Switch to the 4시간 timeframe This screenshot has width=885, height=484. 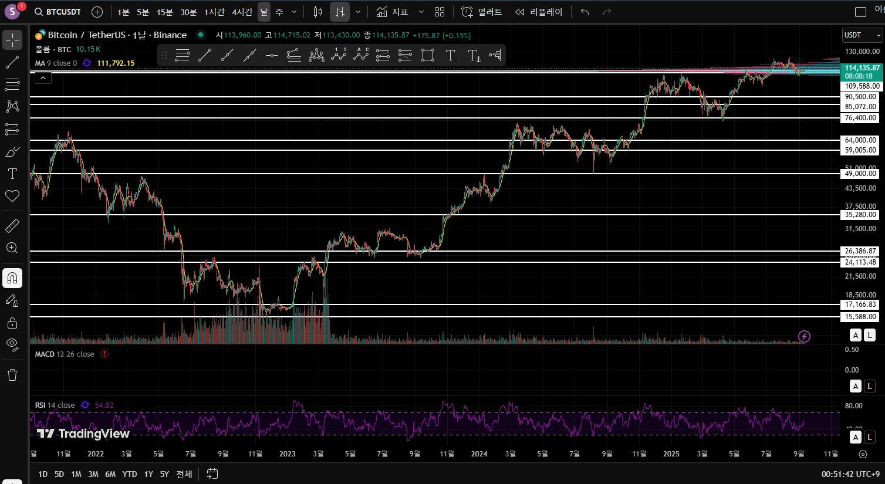[x=242, y=12]
